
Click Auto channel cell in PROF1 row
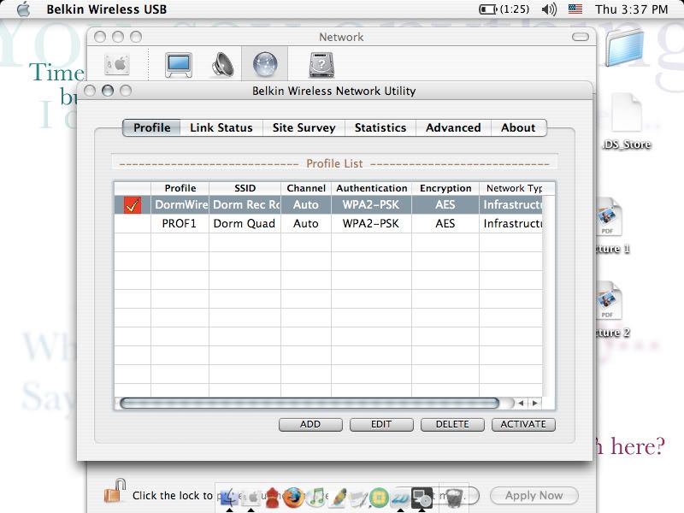coord(306,223)
